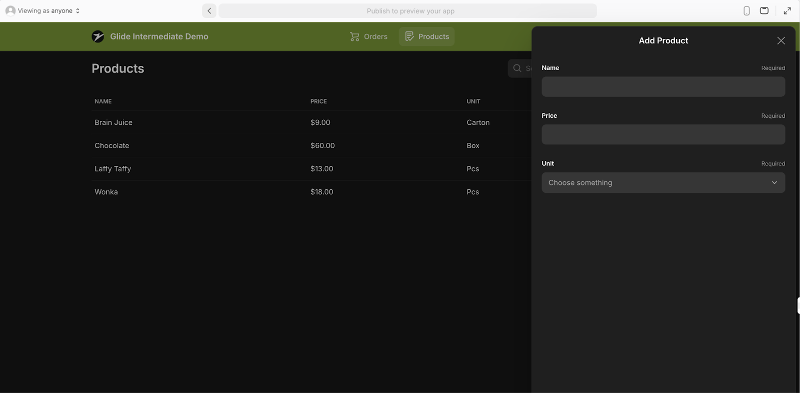Open the Viewing as anyone selector
The width and height of the screenshot is (800, 393).
pyautogui.click(x=42, y=10)
